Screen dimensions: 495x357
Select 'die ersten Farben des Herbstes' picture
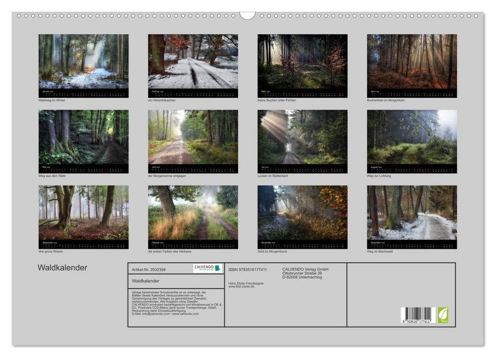193,213
